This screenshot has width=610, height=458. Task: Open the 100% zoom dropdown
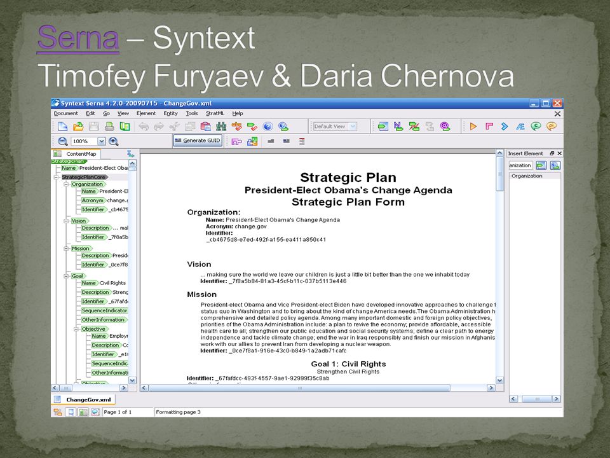click(102, 141)
